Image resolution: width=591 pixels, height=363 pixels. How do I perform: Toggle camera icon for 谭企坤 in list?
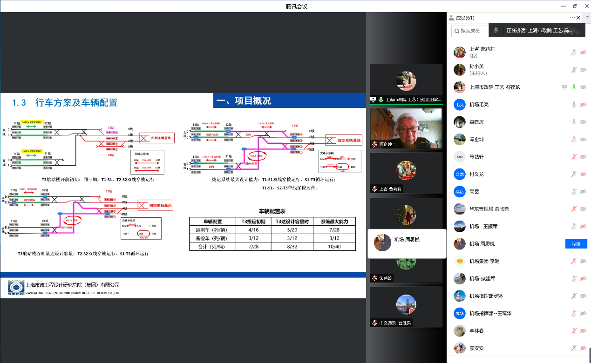click(x=583, y=140)
